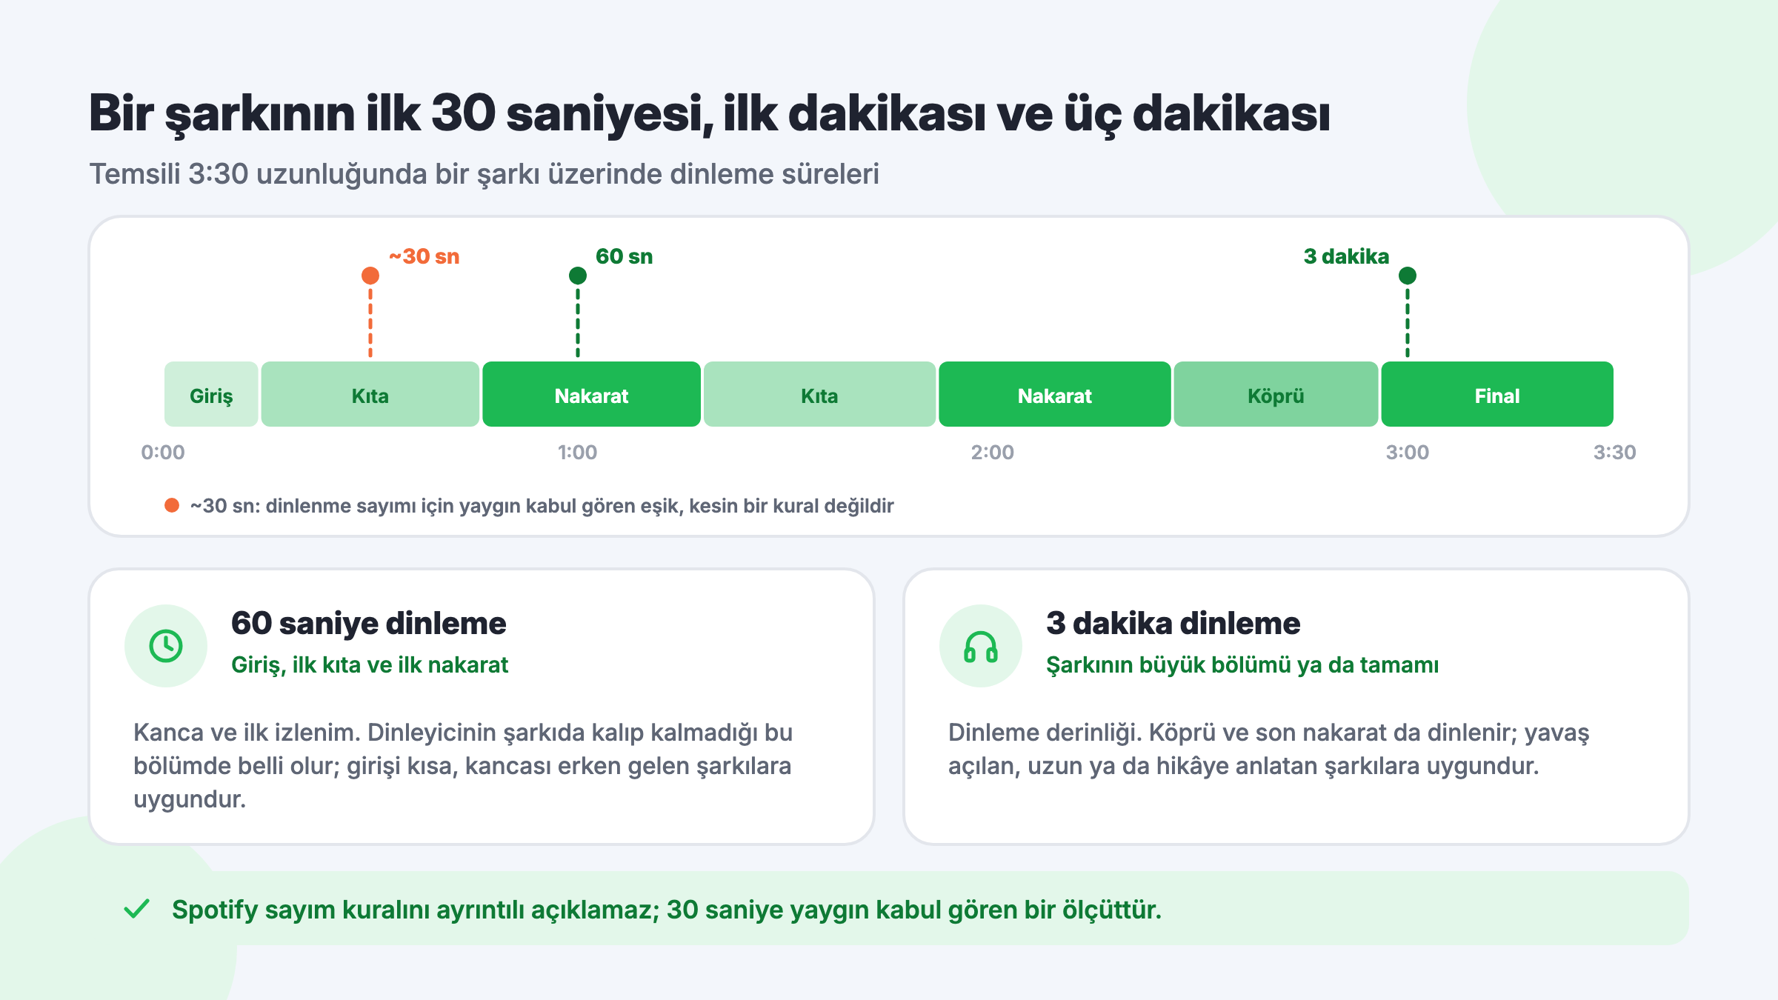Image resolution: width=1778 pixels, height=1000 pixels.
Task: Click the main title 'Bir şarkının ilk 30 saniyesi'
Action: [710, 113]
